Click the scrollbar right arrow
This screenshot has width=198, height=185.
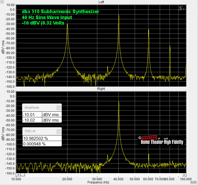coord(184,175)
